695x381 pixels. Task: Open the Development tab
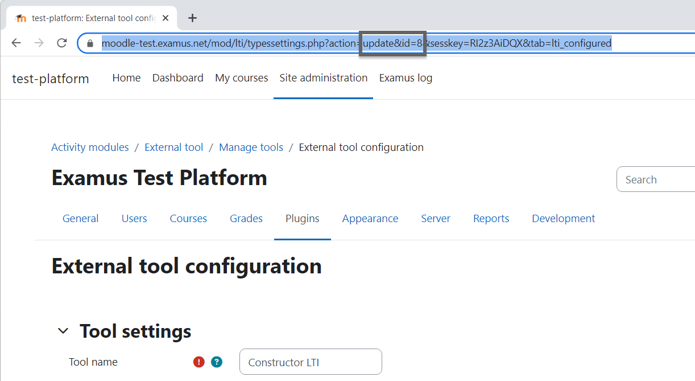(563, 219)
